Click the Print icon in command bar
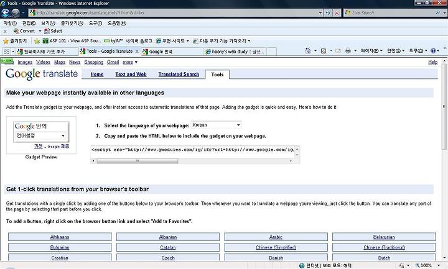Screen dimensions: 448x269 pyautogui.click(x=348, y=51)
